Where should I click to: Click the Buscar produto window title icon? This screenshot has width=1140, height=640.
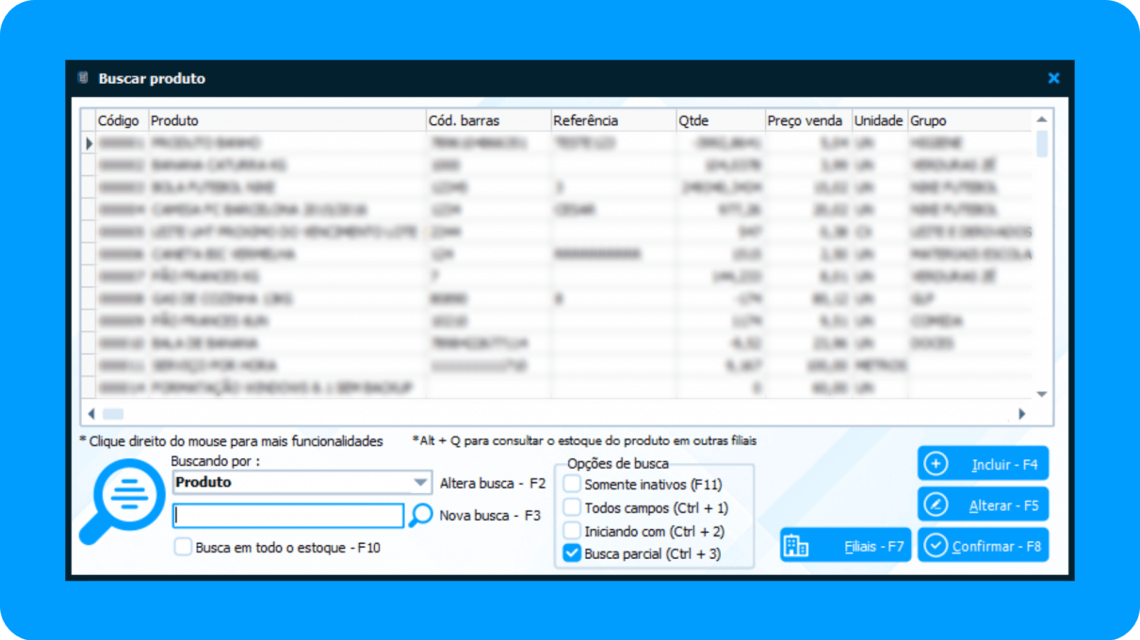pos(83,78)
